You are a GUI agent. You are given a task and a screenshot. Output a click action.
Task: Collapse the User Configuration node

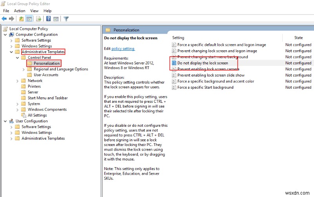(x=5, y=121)
